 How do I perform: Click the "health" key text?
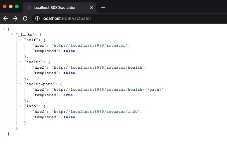(33, 62)
